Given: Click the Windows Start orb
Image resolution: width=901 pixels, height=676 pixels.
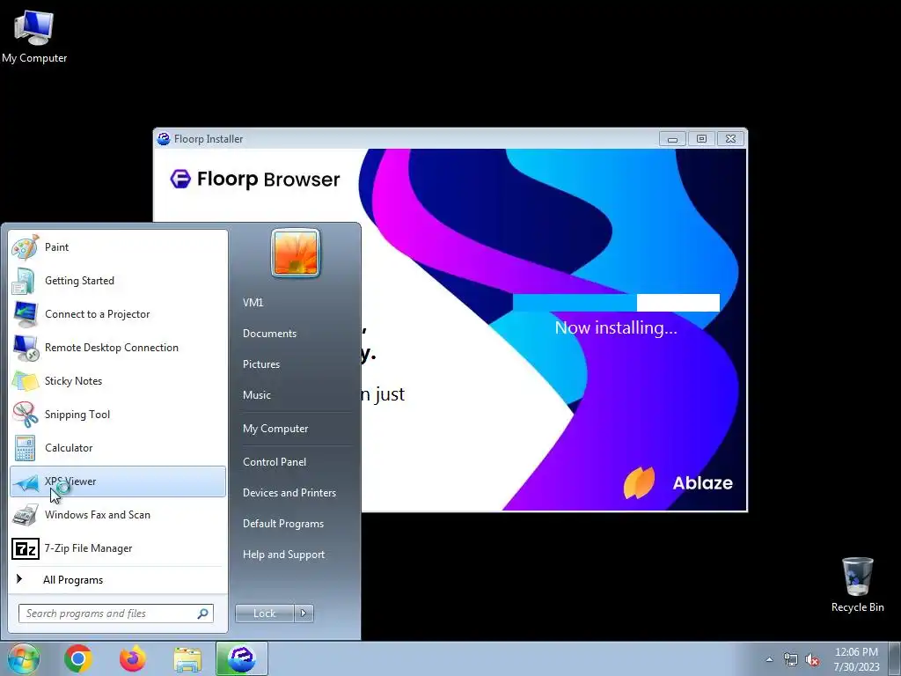Looking at the screenshot, I should 23,658.
